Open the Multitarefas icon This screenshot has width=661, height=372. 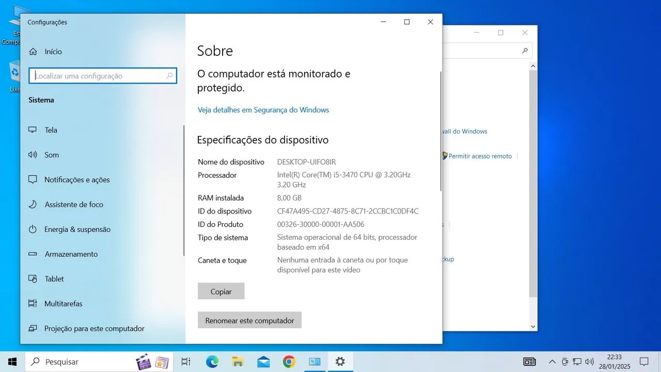(x=33, y=304)
